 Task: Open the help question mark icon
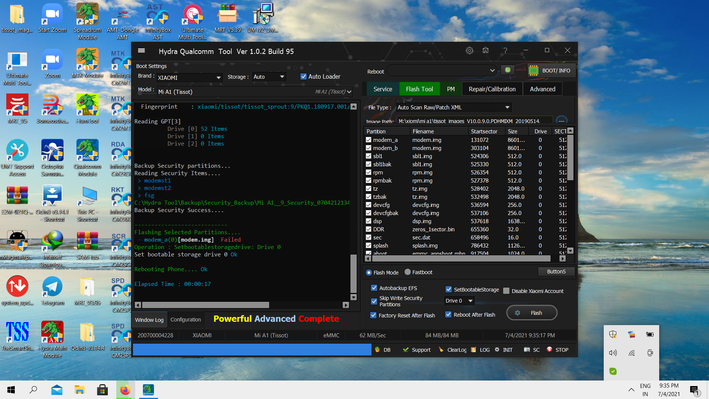tap(505, 51)
